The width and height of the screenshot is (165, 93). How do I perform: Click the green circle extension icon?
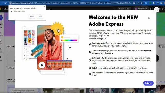(x=150, y=3)
